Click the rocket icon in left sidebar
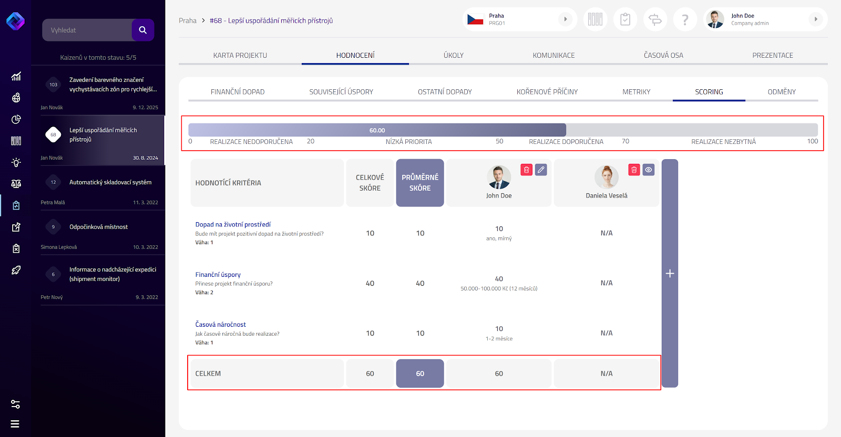The height and width of the screenshot is (437, 841). click(x=16, y=270)
